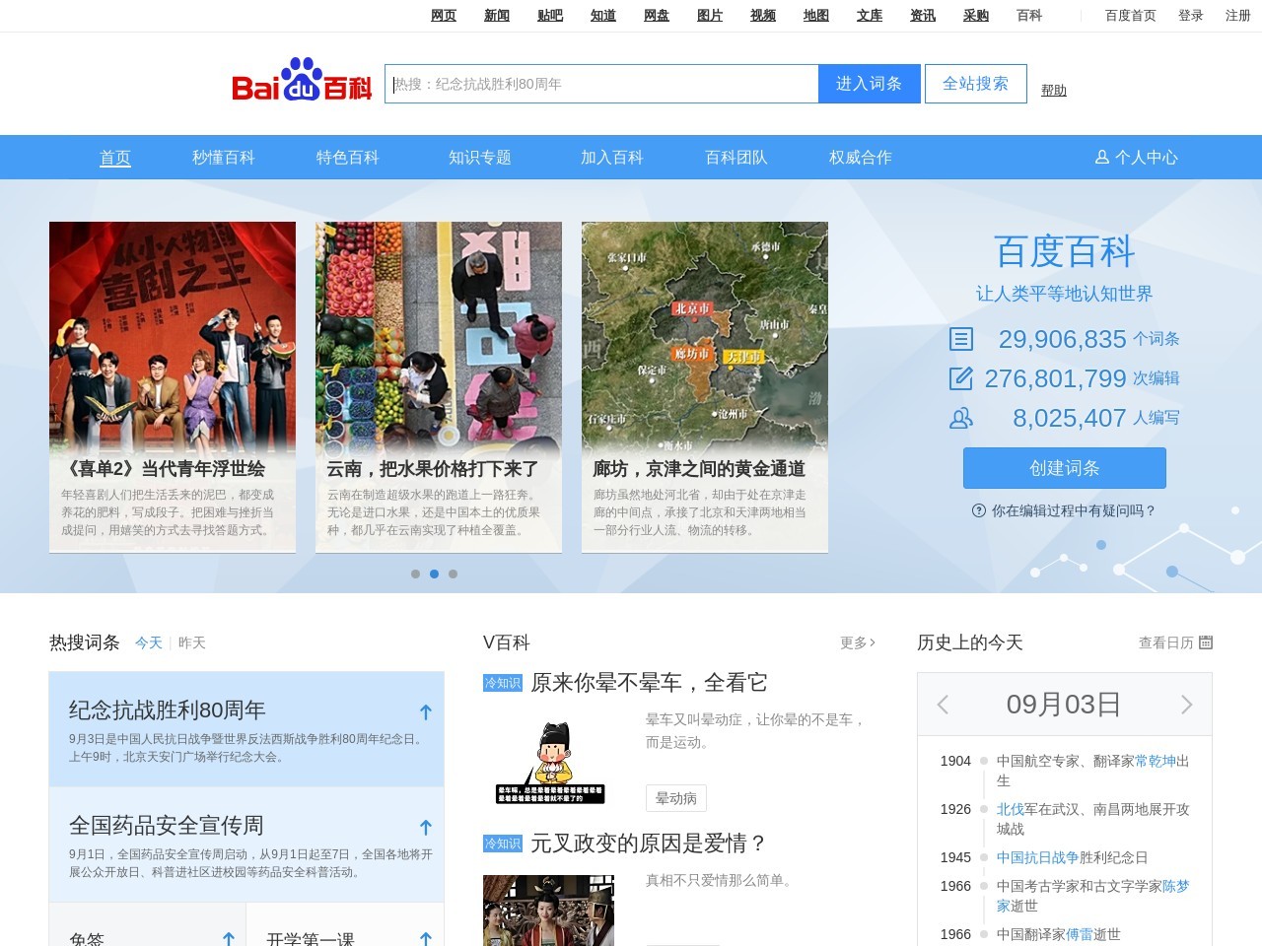This screenshot has width=1262, height=946.
Task: Click the up-arrow trend icon for 全国药品安全宣传周
Action: pyautogui.click(x=426, y=827)
